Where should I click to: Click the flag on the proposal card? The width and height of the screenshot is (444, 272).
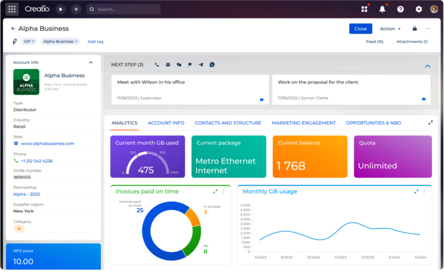click(424, 100)
